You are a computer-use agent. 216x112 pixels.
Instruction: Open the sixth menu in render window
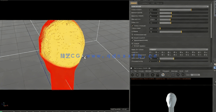(174, 71)
